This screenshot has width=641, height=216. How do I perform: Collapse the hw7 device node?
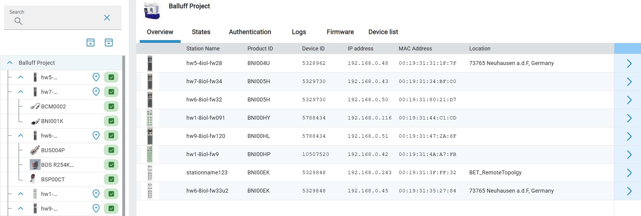pos(21,92)
